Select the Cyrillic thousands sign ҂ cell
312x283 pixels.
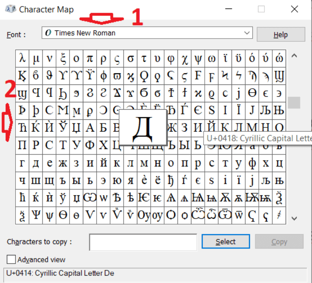pos(279,215)
